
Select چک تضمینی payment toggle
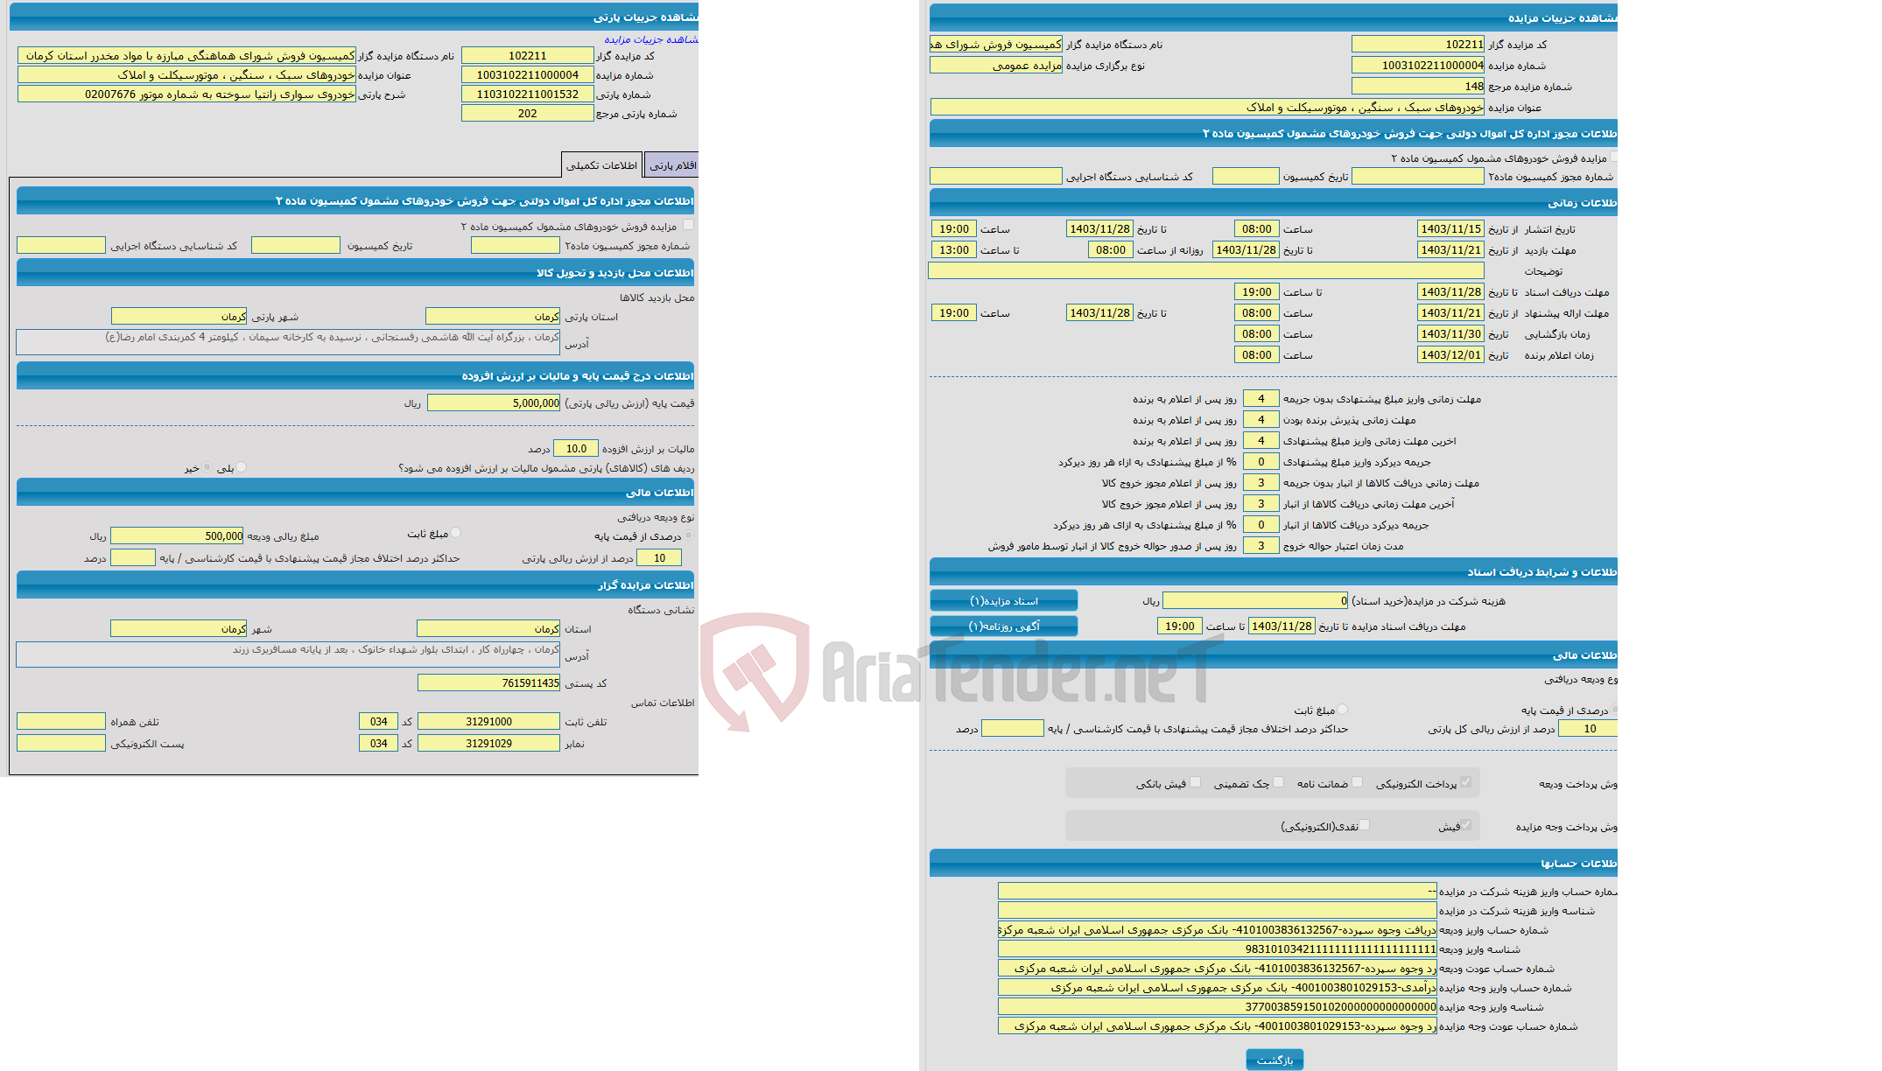click(x=1272, y=783)
